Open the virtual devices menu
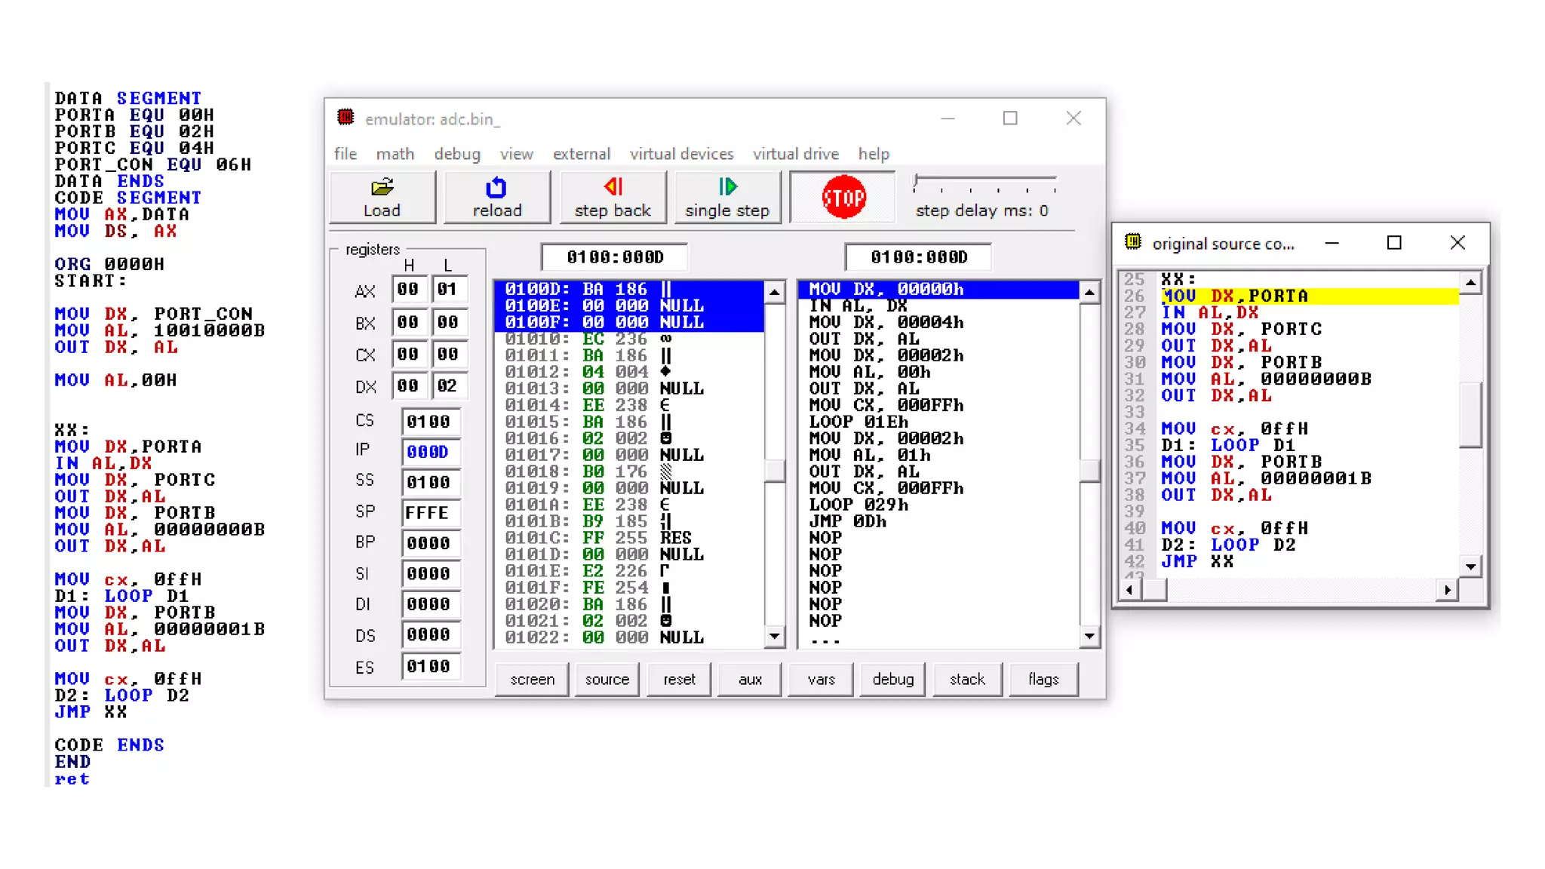This screenshot has width=1545, height=869. 681,154
